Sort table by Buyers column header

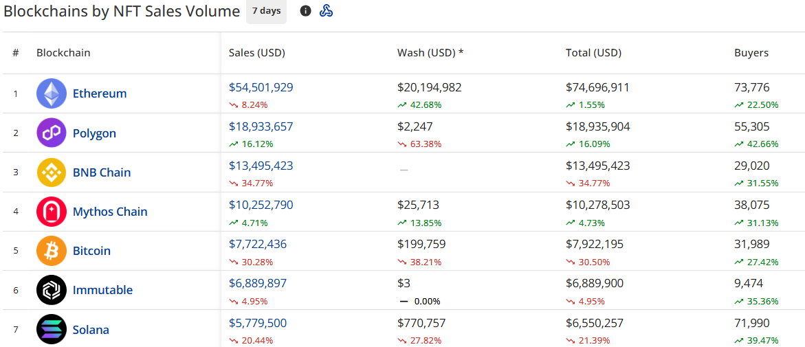751,53
